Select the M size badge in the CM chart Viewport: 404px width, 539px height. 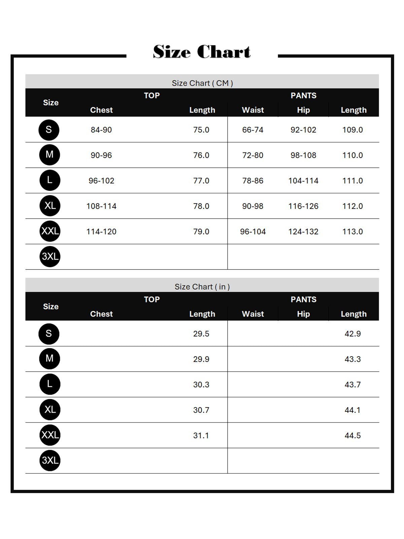pos(49,155)
